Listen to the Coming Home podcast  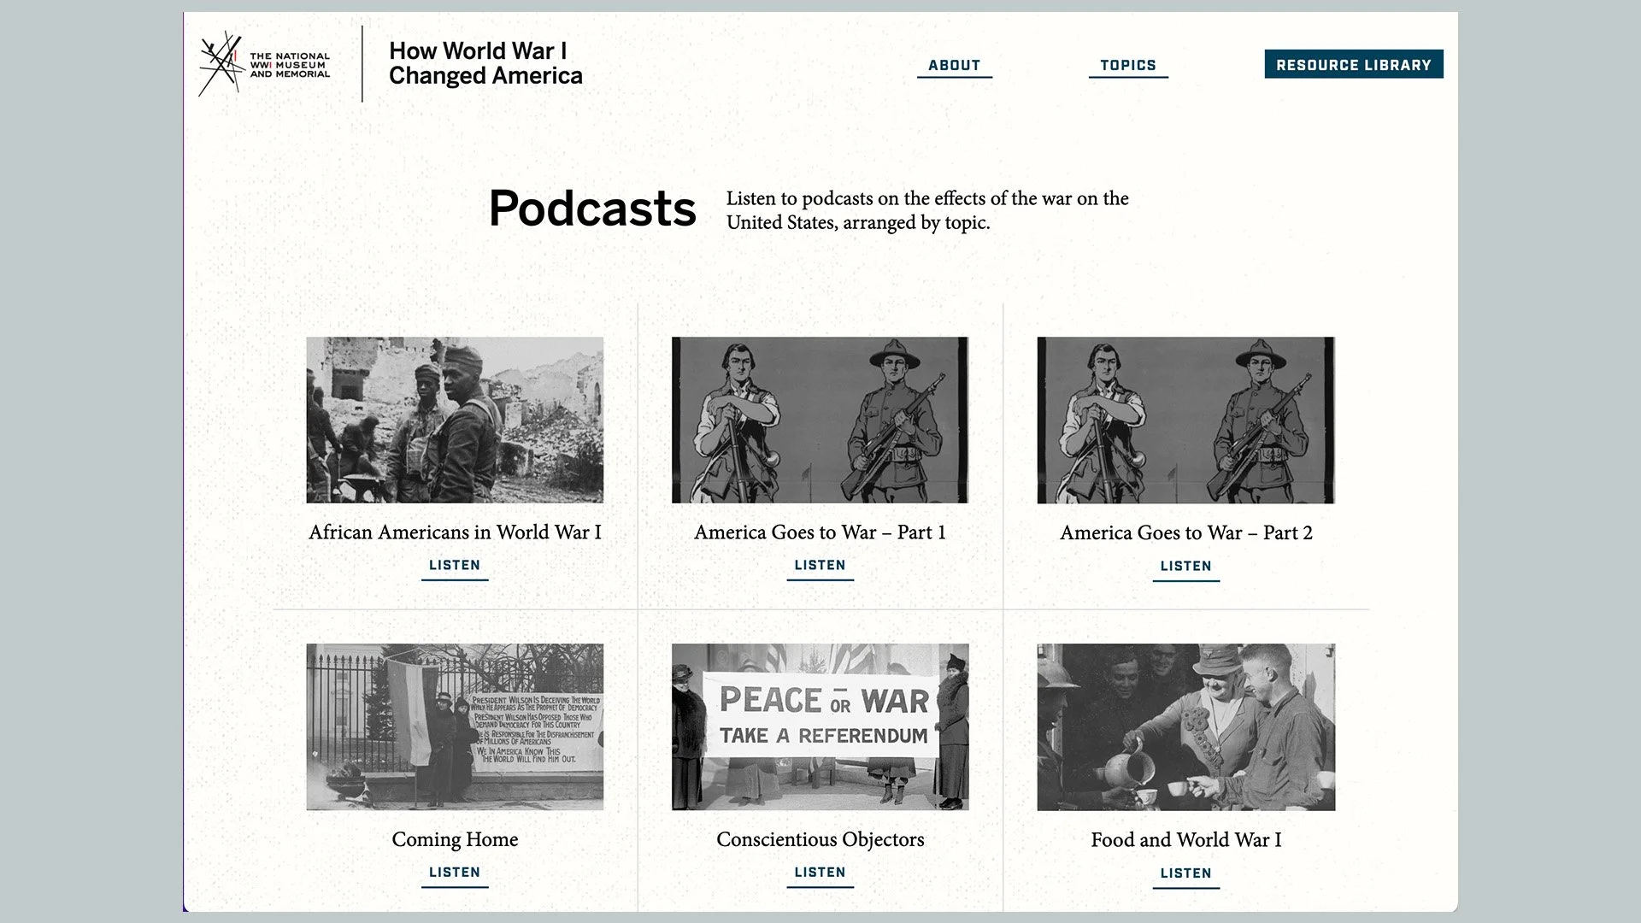(455, 874)
